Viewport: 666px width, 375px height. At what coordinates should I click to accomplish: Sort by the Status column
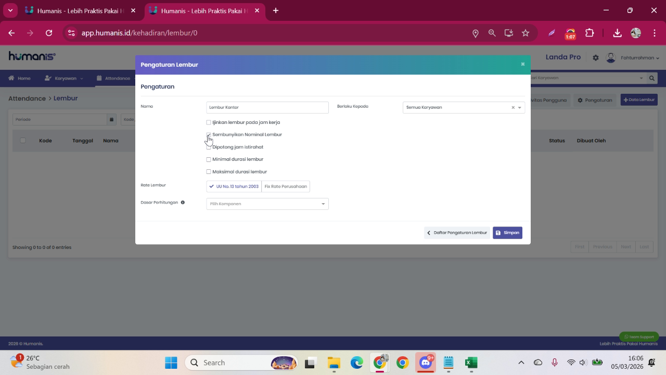(x=557, y=141)
